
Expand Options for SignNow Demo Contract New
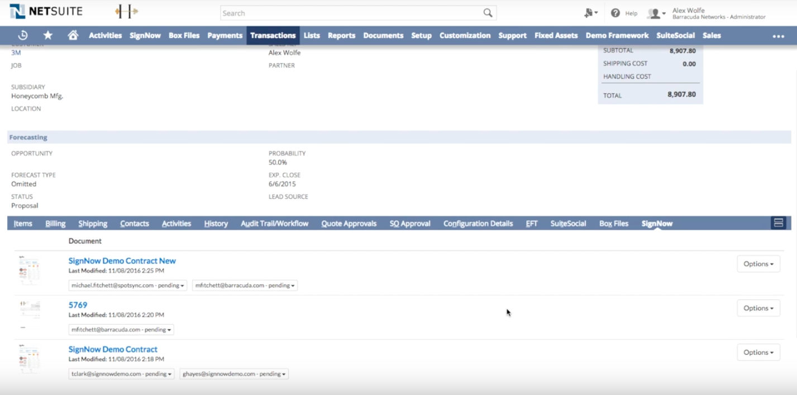tap(758, 264)
